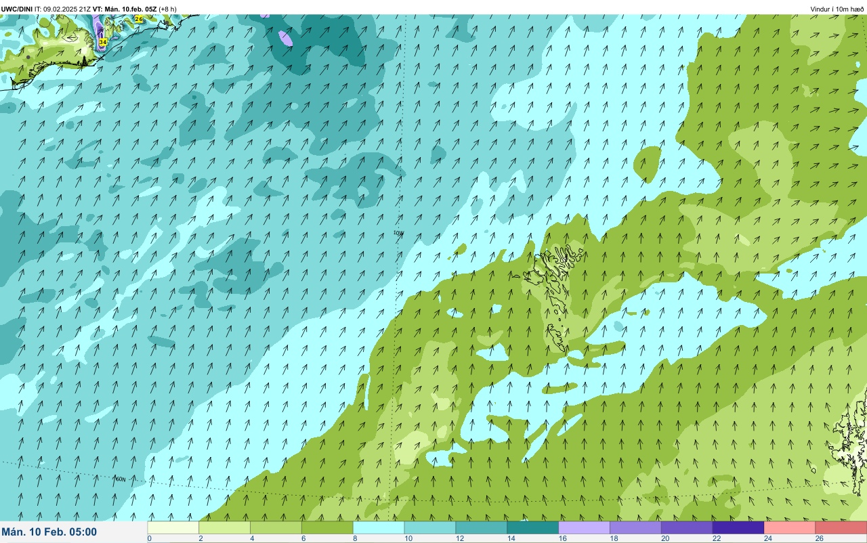Screen dimensions: 867x543
Task: Click the yellow '34' wind maximum marker
Action: click(x=103, y=42)
